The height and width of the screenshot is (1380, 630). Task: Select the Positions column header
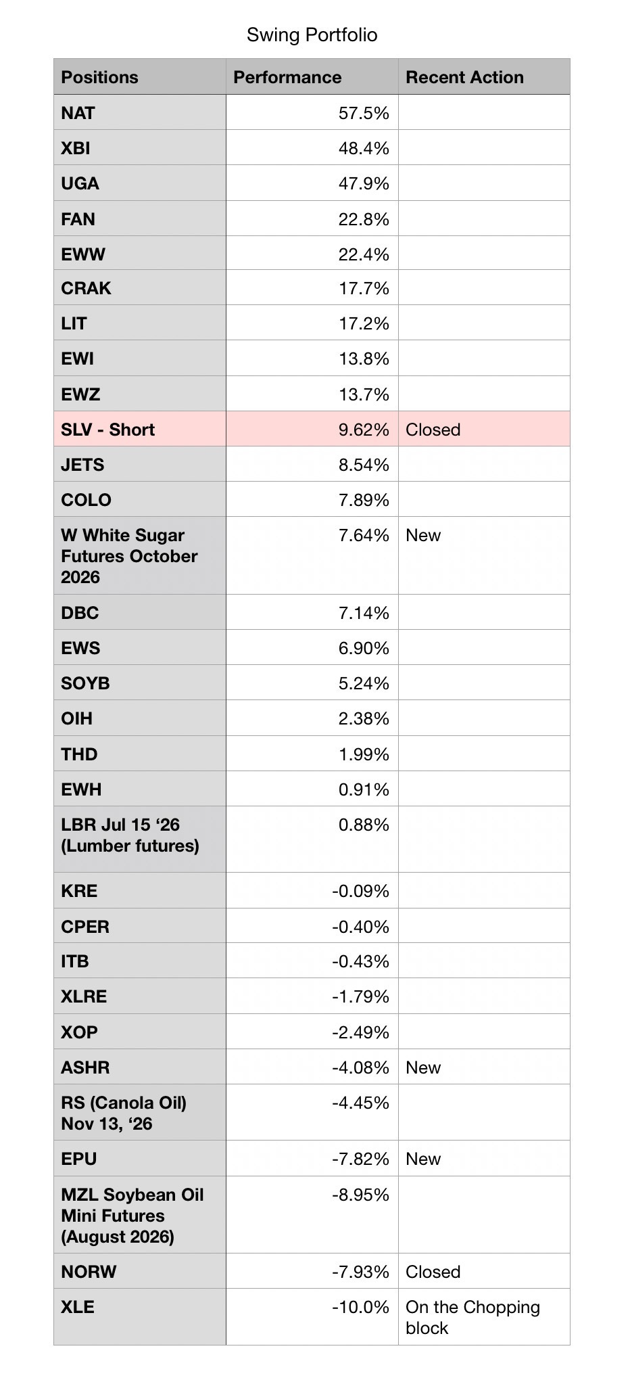coord(140,77)
